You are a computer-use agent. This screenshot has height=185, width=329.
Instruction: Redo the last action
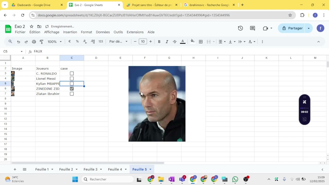click(x=26, y=42)
